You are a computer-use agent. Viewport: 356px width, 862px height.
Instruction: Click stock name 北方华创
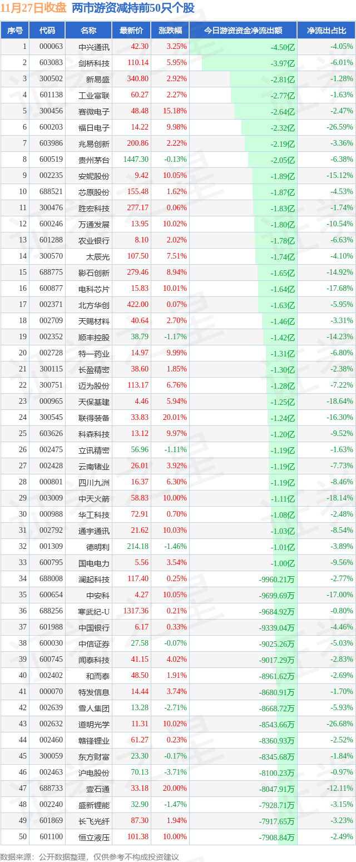[x=94, y=305]
